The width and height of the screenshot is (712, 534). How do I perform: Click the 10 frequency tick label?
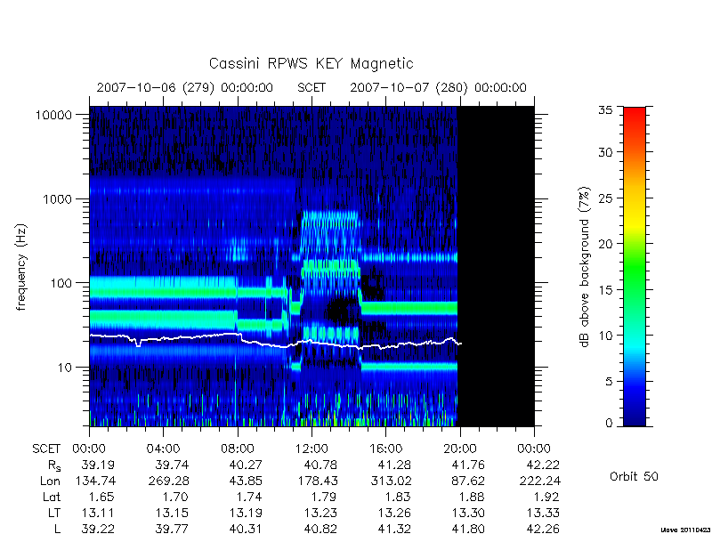[65, 367]
